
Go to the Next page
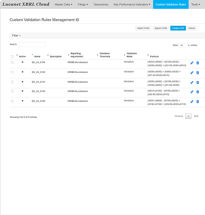pos(196,116)
